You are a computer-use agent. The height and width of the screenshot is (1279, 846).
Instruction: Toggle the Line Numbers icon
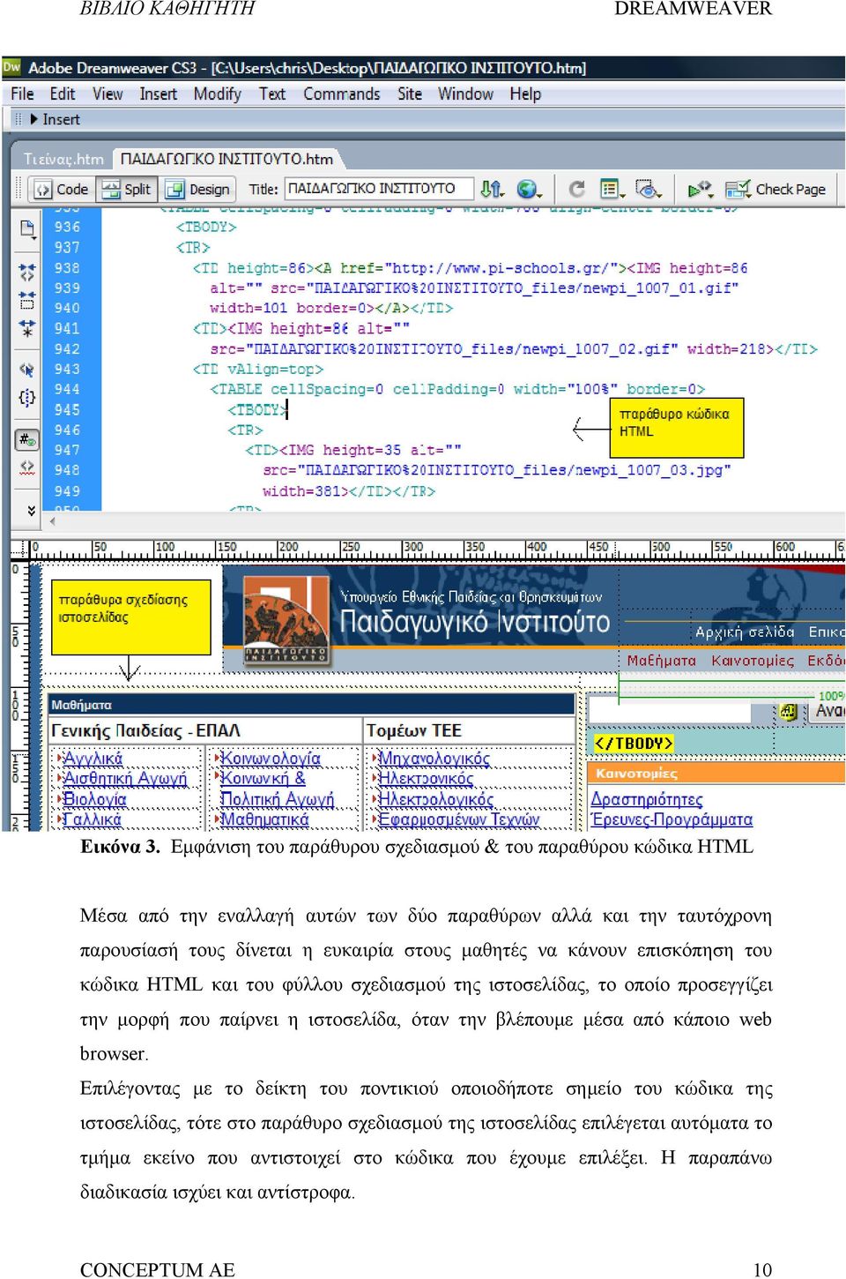[27, 439]
